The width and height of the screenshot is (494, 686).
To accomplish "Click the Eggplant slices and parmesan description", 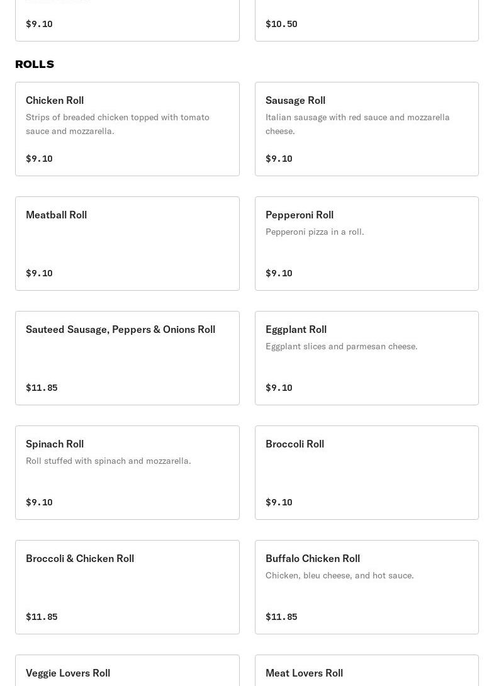I will 341,346.
